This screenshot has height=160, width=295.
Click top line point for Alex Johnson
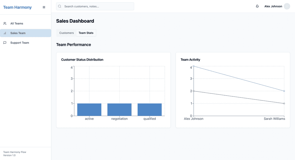click(x=194, y=66)
